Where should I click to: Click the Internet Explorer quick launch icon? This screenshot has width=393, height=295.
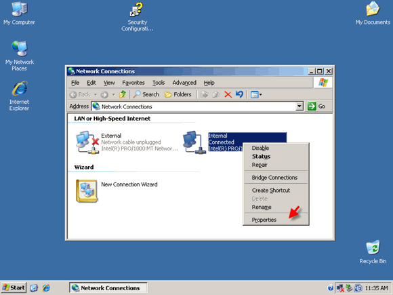pos(46,288)
